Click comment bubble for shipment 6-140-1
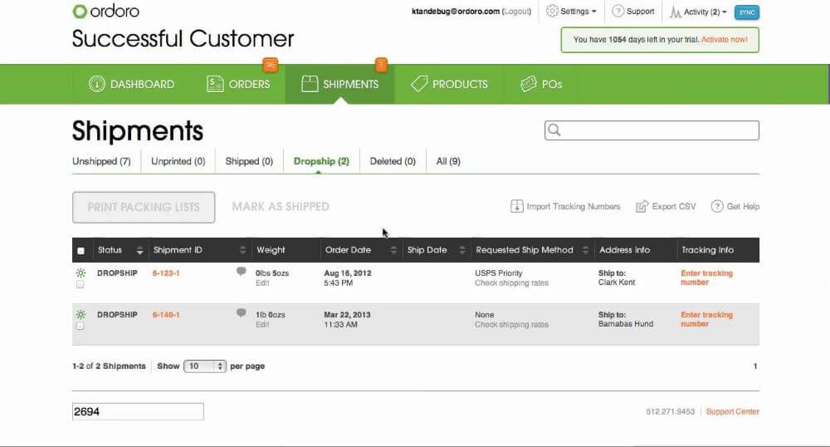Viewport: 830px width, 447px height. coord(241,313)
